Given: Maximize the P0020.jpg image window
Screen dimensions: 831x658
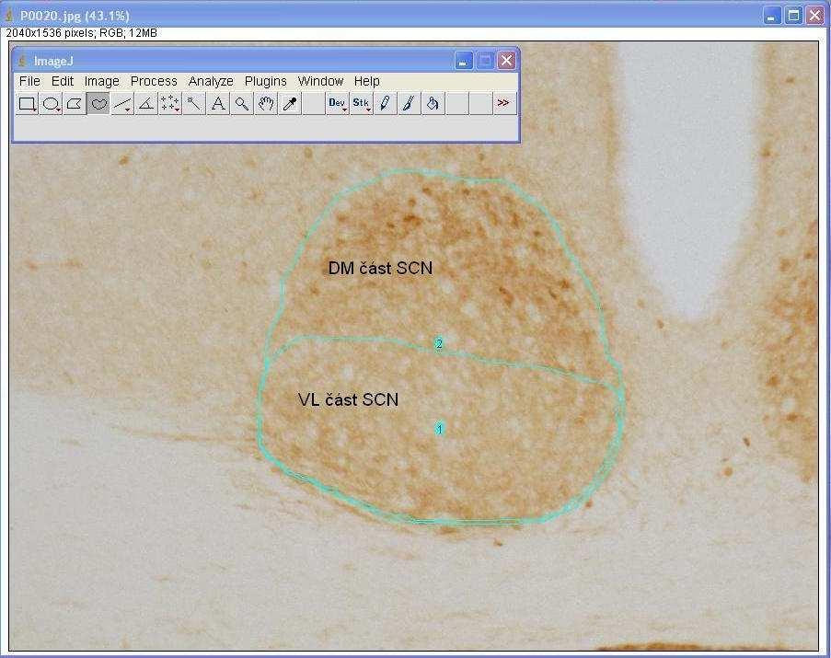Looking at the screenshot, I should coord(793,16).
